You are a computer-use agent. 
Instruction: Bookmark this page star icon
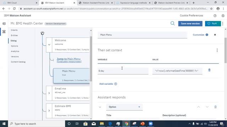[211, 8]
